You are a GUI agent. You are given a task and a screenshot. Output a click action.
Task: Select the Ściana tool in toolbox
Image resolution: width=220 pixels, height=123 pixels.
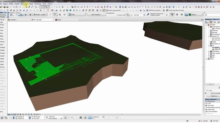pos(2,25)
